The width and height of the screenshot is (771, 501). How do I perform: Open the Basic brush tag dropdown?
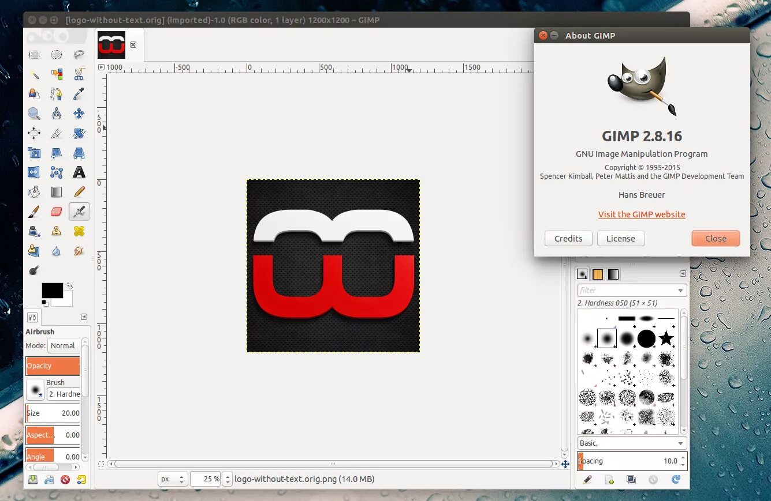pyautogui.click(x=632, y=443)
